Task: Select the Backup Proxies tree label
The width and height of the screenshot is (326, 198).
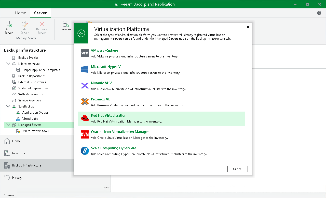Action: [28, 58]
